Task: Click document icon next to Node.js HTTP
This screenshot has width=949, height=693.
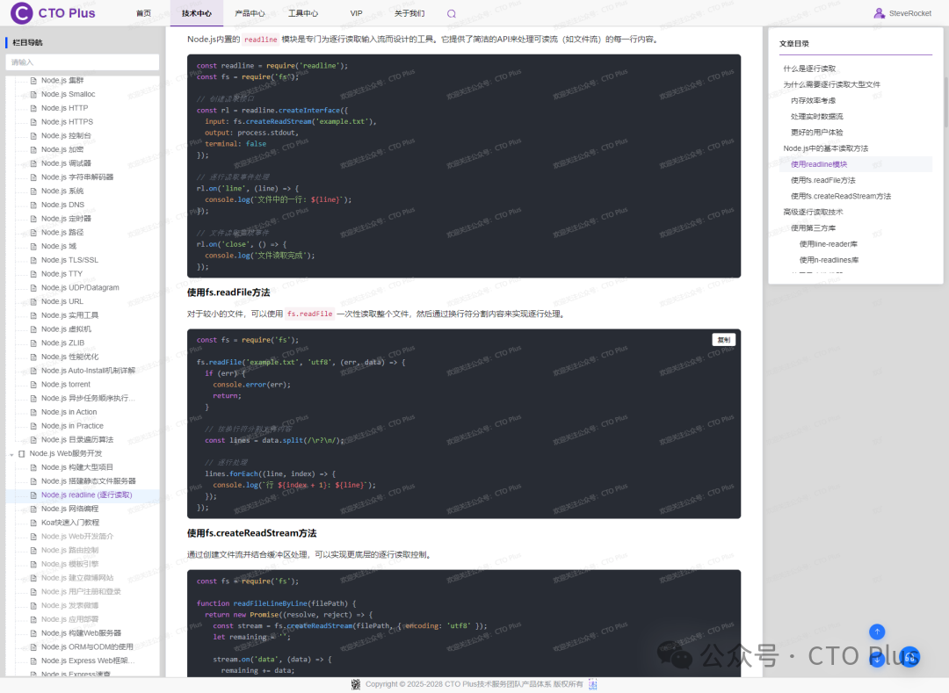Action: coord(34,108)
